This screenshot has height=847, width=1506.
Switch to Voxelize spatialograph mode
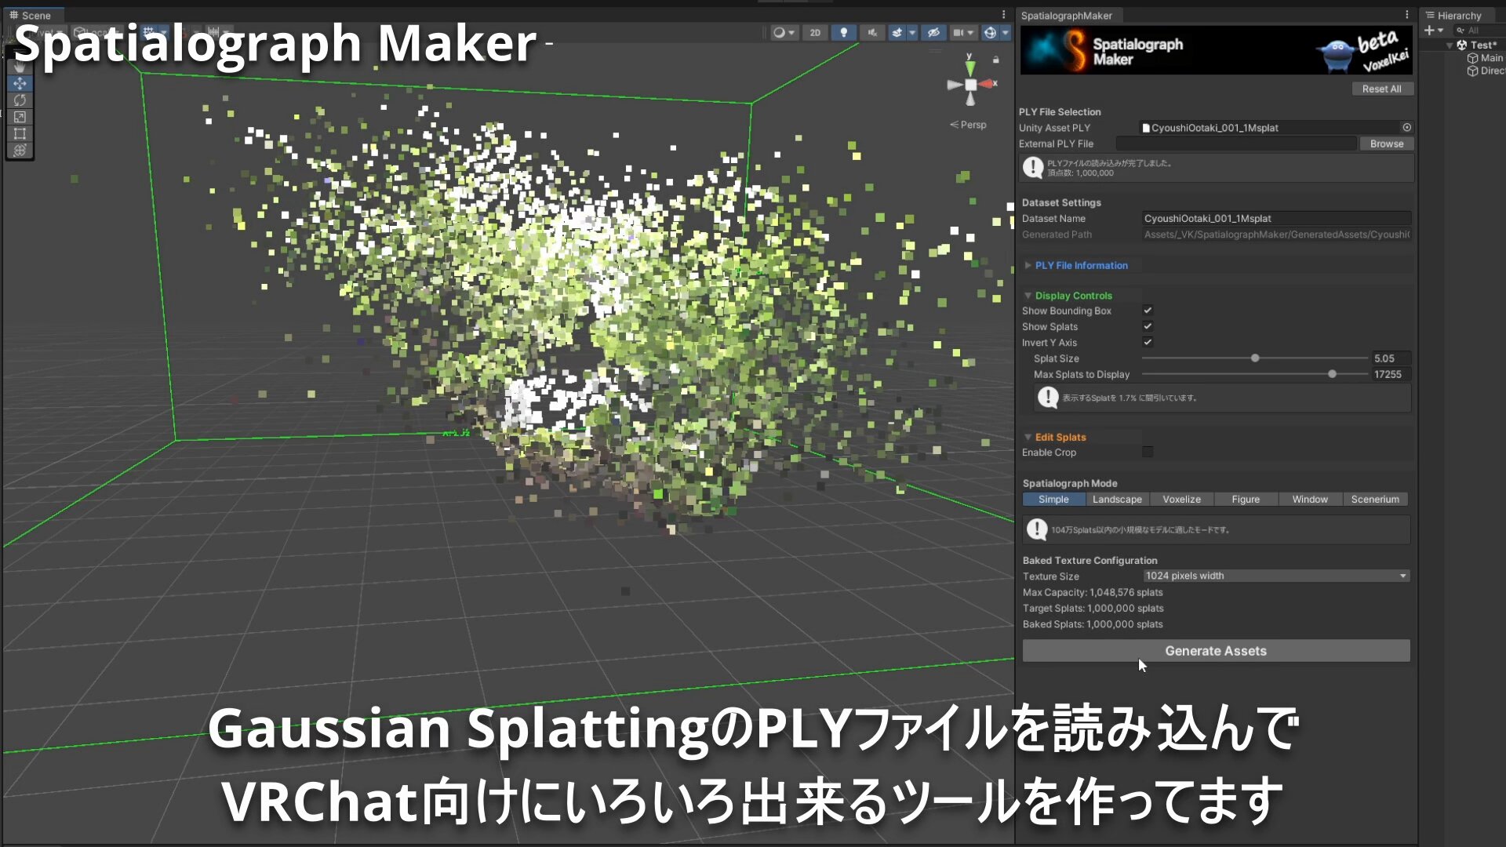[x=1181, y=500]
